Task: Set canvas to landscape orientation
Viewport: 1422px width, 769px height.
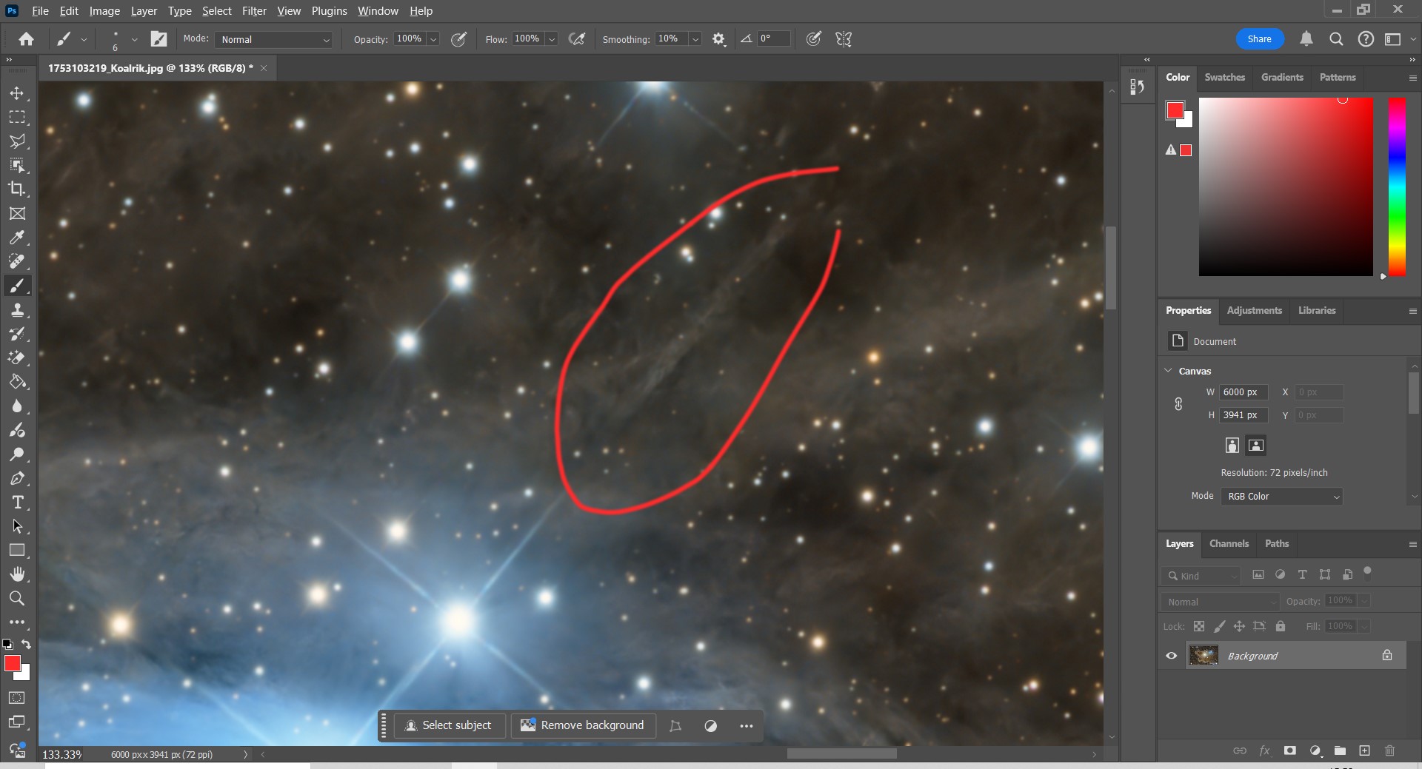Action: pyautogui.click(x=1256, y=445)
